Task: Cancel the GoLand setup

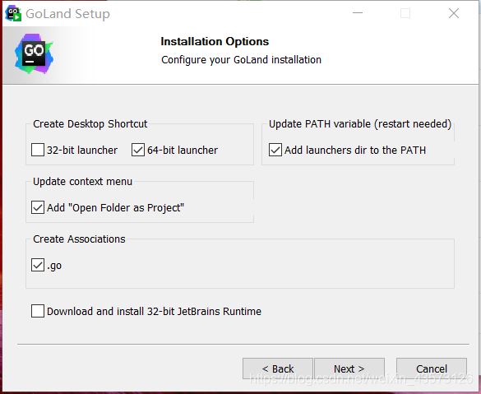Action: click(x=432, y=369)
